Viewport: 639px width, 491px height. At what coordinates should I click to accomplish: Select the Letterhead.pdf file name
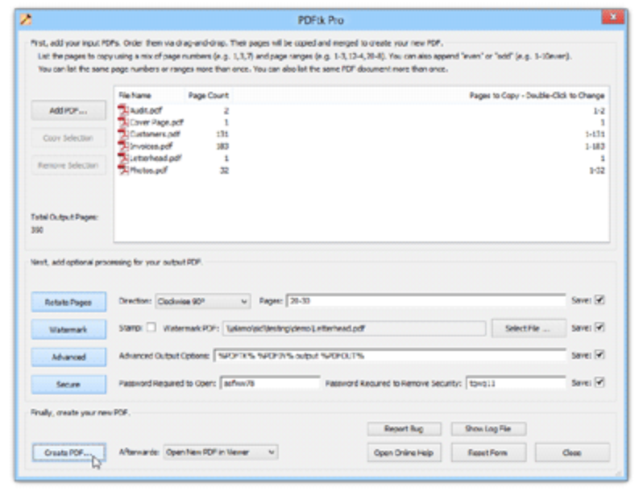pyautogui.click(x=156, y=158)
